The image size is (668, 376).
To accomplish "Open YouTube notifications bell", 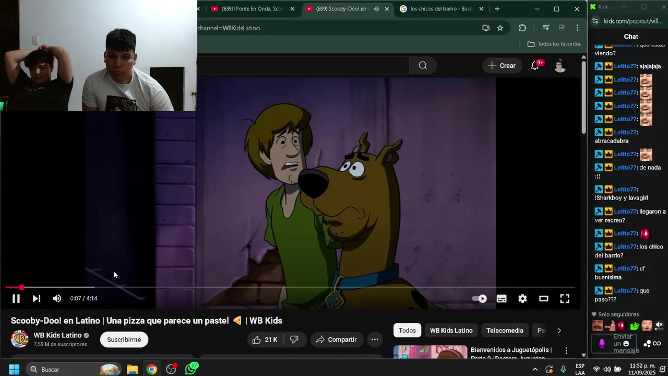I will click(x=535, y=65).
